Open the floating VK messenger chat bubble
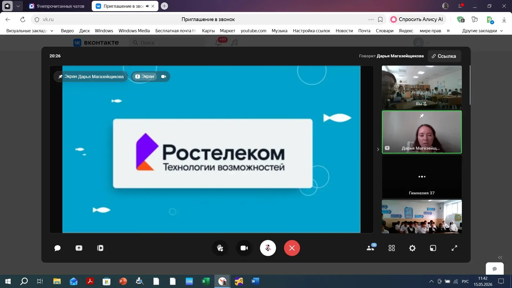The width and height of the screenshot is (512, 288). click(x=495, y=269)
